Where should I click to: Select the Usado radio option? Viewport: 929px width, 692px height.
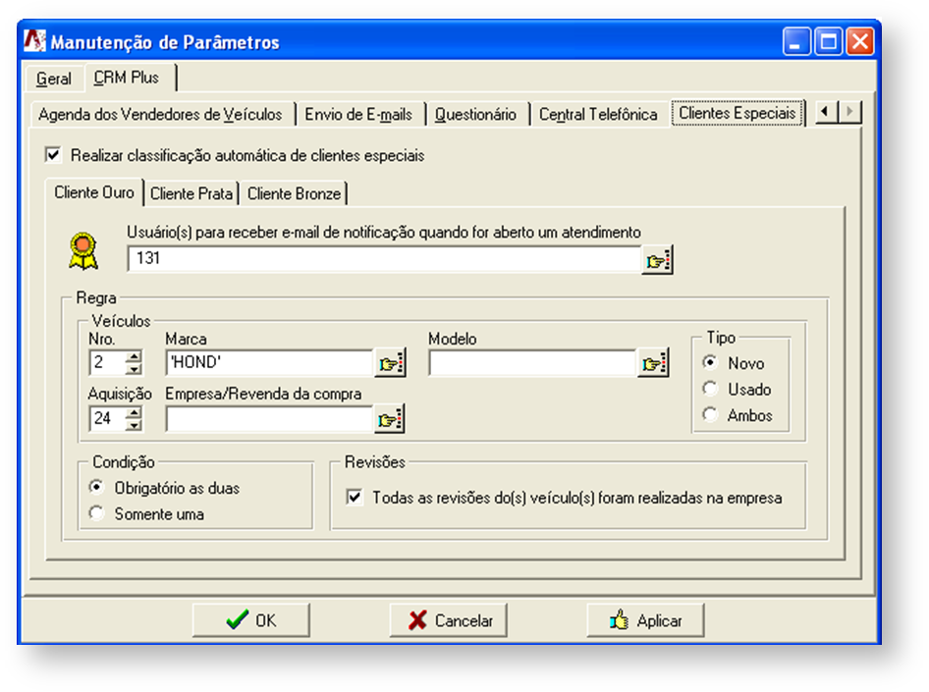[x=710, y=390]
